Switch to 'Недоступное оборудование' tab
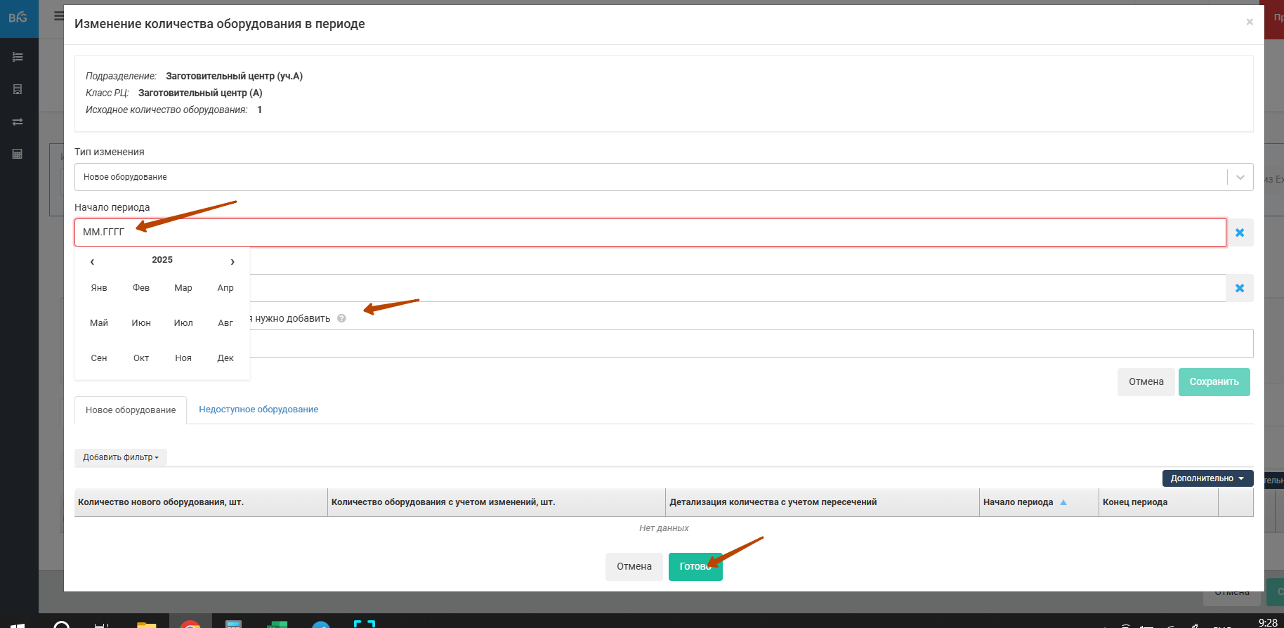This screenshot has height=628, width=1284. [x=258, y=410]
